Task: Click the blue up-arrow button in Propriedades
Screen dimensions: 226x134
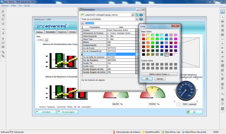Action: pyautogui.click(x=141, y=15)
